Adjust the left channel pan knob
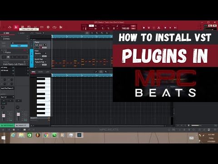This screenshot has width=218, height=164. pos(3,108)
